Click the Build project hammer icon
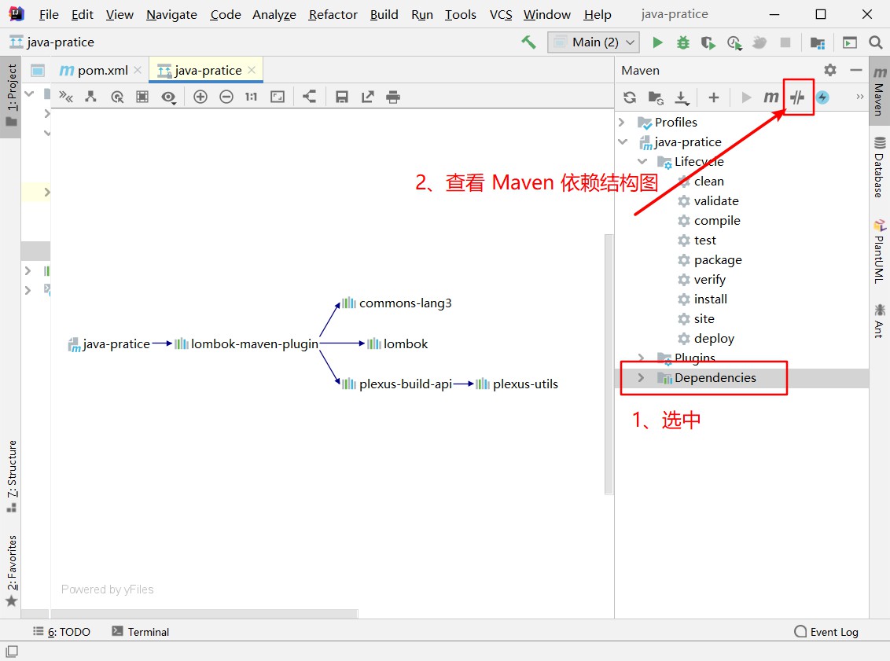Viewport: 890px width, 661px height. click(x=528, y=42)
